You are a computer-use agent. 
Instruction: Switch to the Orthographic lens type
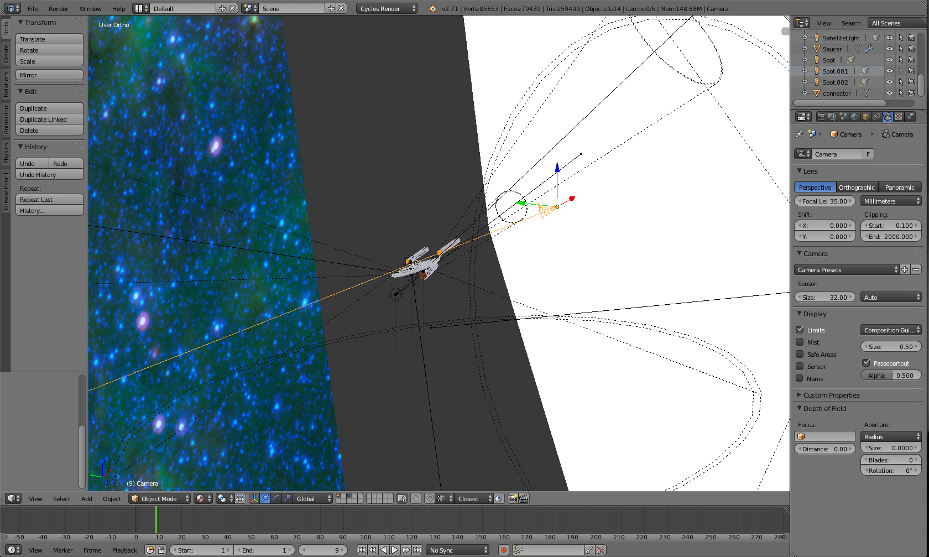point(857,188)
